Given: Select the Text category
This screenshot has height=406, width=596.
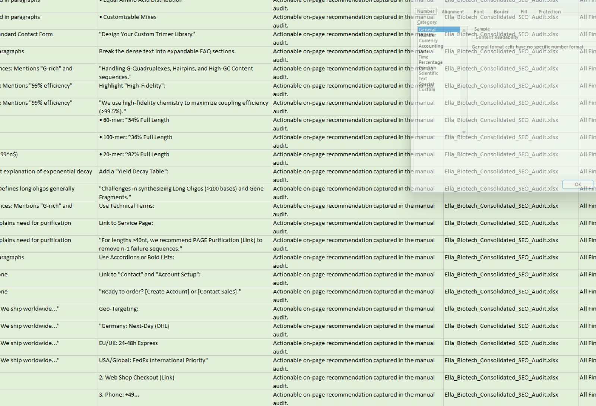Looking at the screenshot, I should tap(423, 79).
